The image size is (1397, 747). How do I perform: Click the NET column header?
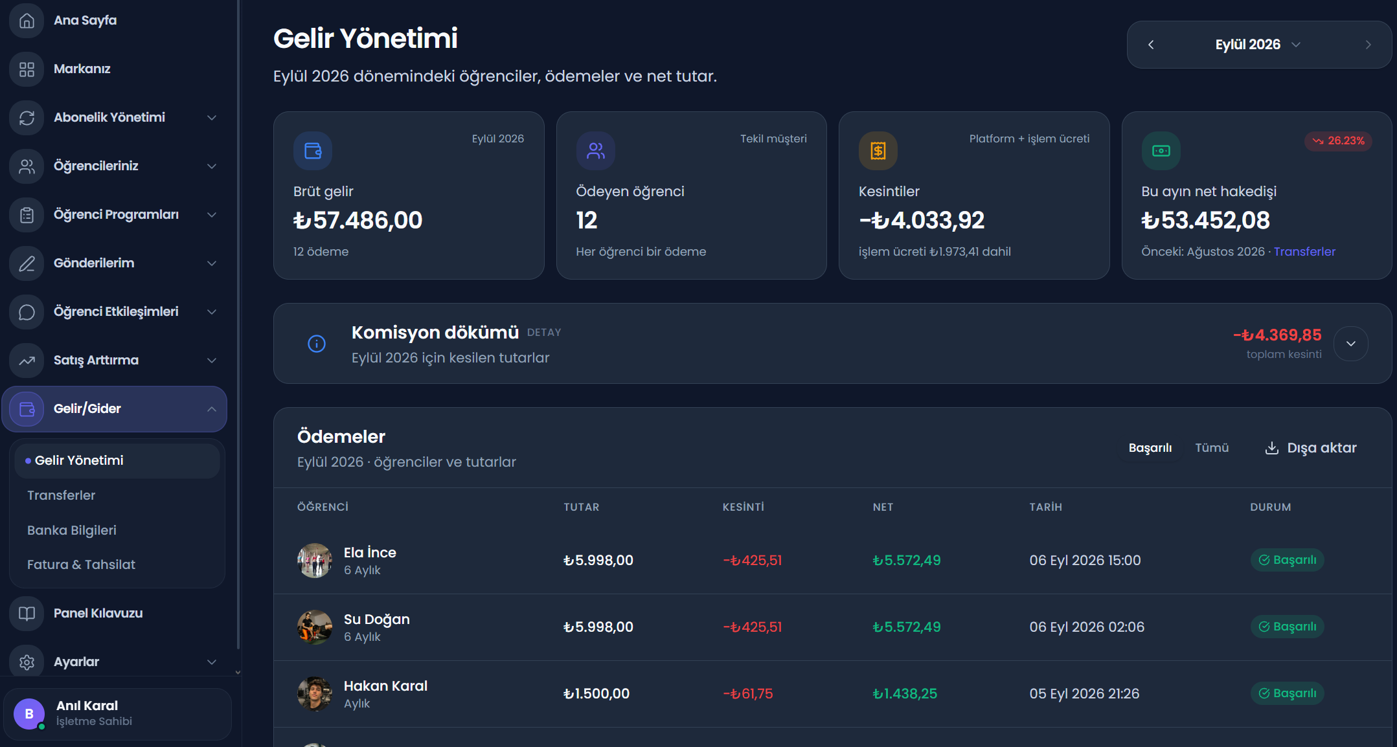pyautogui.click(x=883, y=507)
